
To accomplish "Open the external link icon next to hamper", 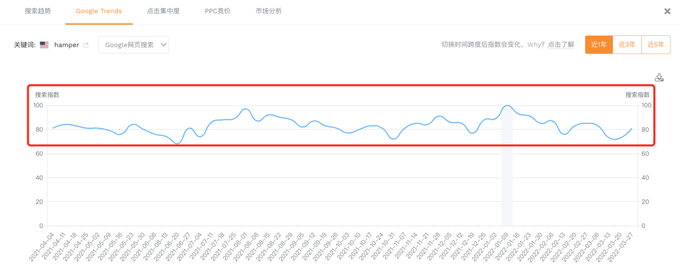I will click(x=86, y=45).
